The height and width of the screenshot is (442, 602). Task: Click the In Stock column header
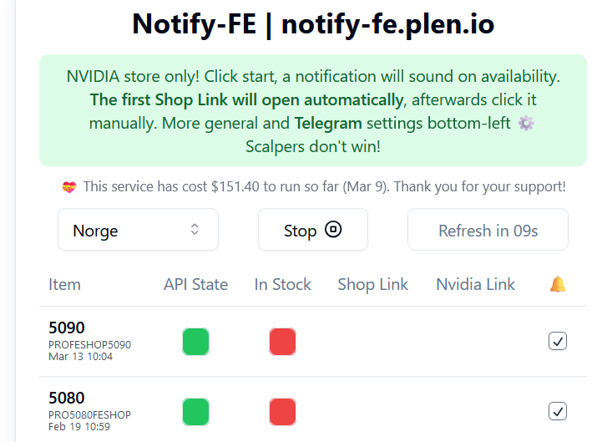(x=282, y=285)
